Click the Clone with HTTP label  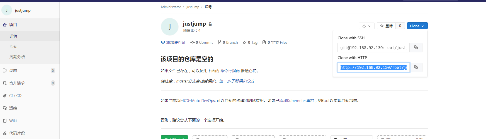coord(352,58)
